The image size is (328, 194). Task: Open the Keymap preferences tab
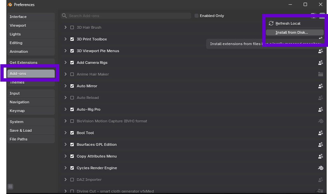(31, 111)
